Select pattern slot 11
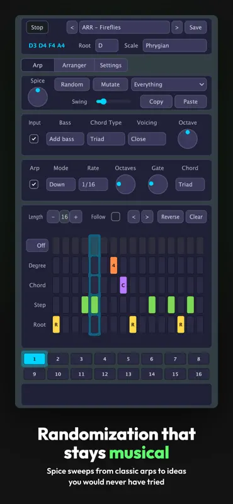Image resolution: width=233 pixels, height=504 pixels. (81, 374)
